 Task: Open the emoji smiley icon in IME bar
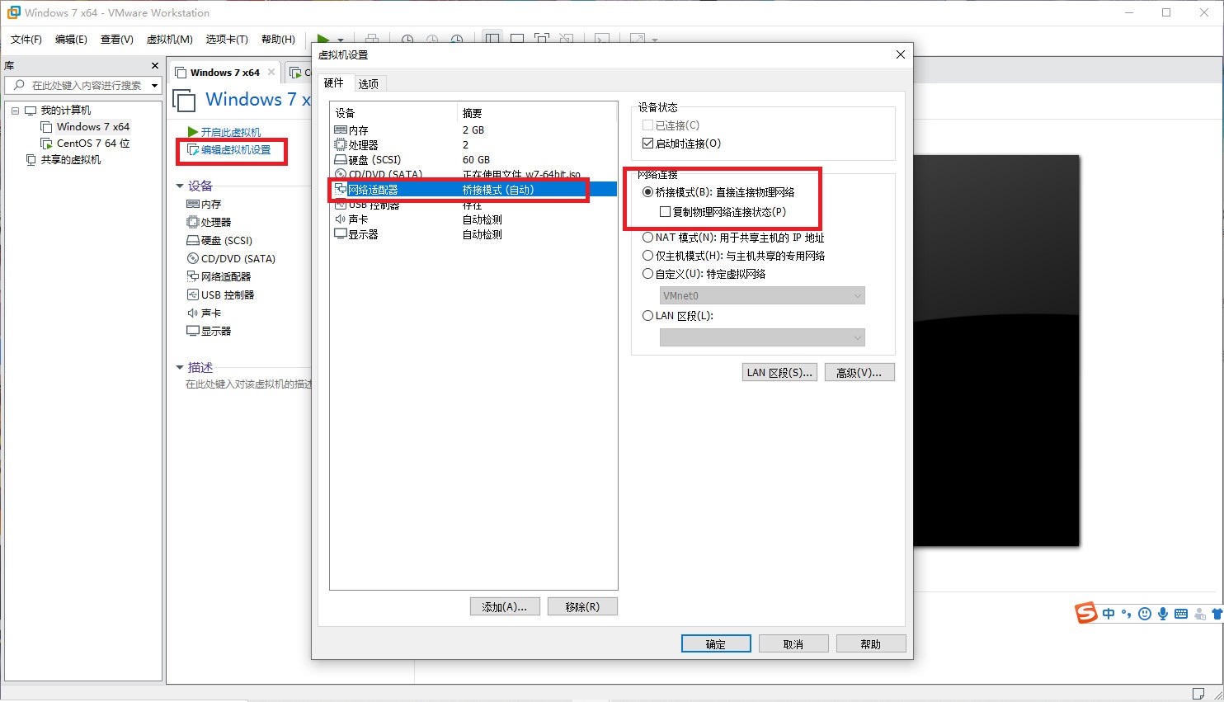point(1145,614)
